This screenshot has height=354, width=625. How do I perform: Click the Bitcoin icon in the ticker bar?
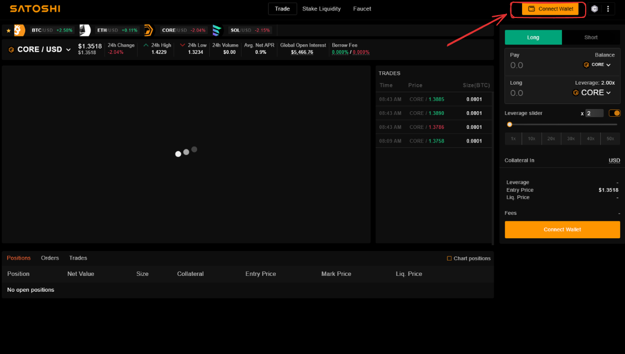[19, 30]
